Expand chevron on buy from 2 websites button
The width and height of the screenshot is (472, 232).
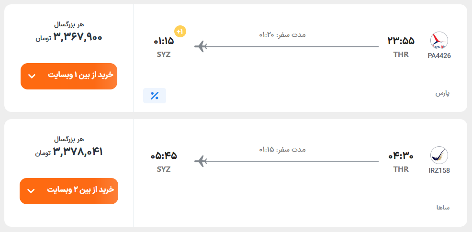(x=31, y=191)
